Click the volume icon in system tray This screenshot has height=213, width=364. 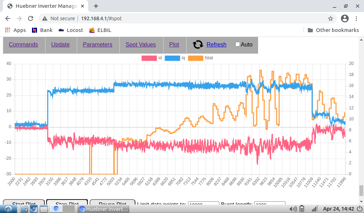point(293,209)
